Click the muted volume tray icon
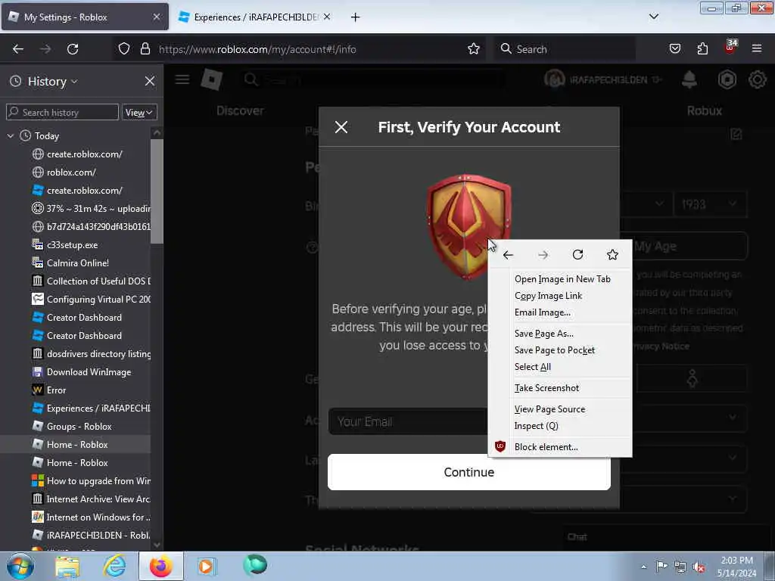The height and width of the screenshot is (581, 775). coord(699,567)
